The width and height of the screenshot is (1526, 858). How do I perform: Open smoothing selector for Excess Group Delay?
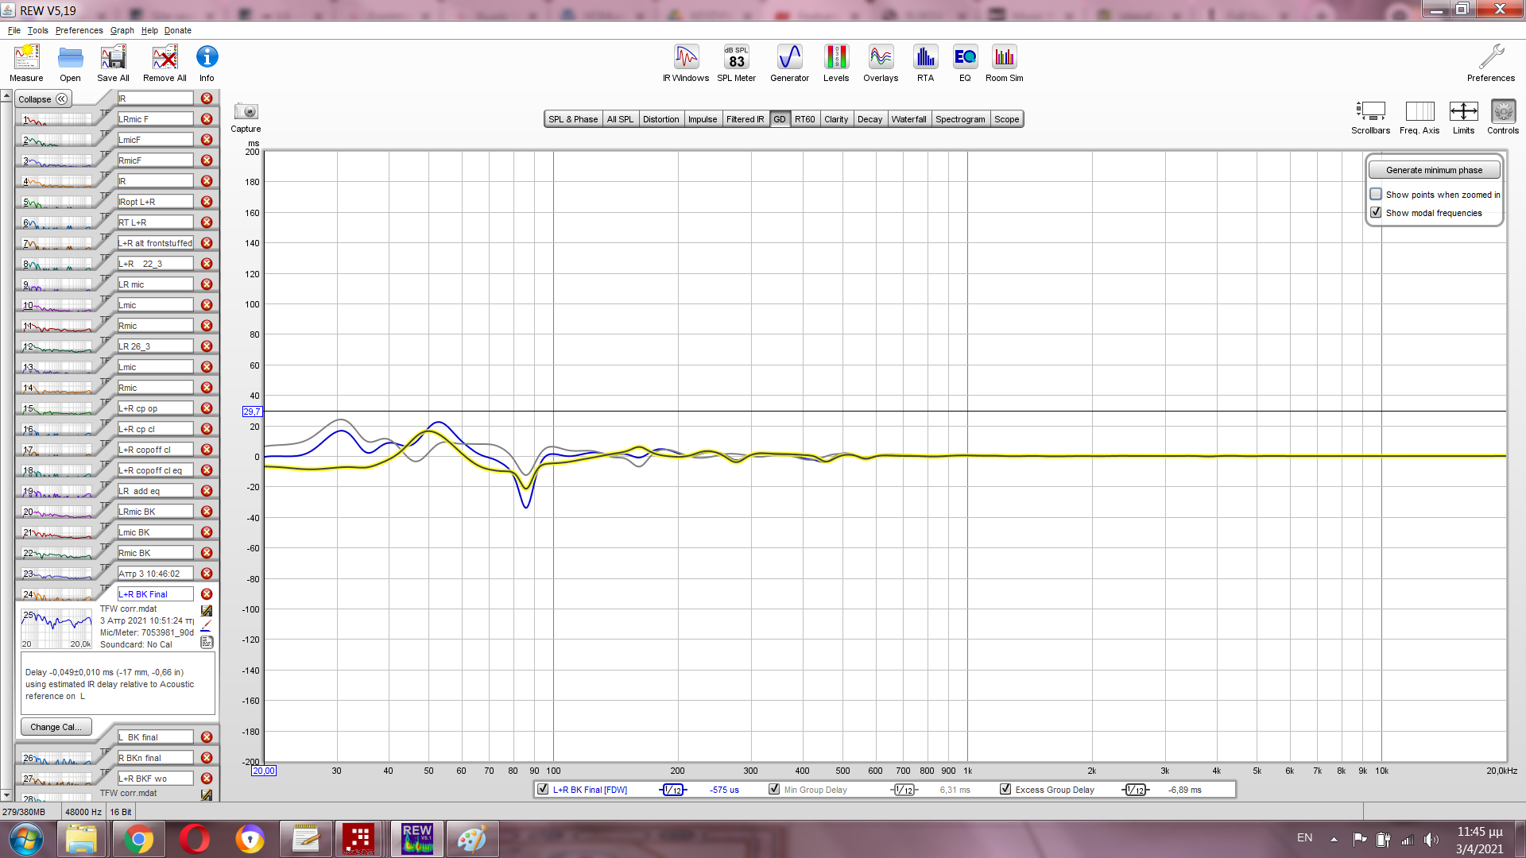point(1135,790)
